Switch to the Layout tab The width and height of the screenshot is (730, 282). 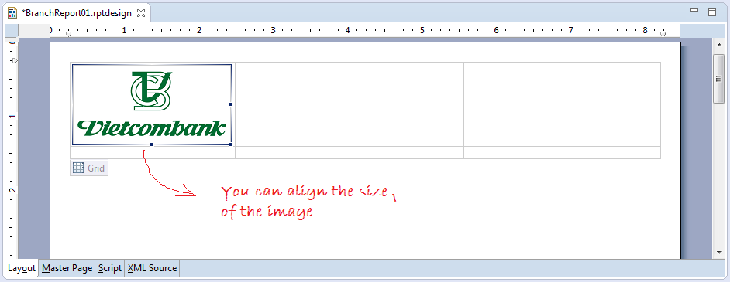22,268
